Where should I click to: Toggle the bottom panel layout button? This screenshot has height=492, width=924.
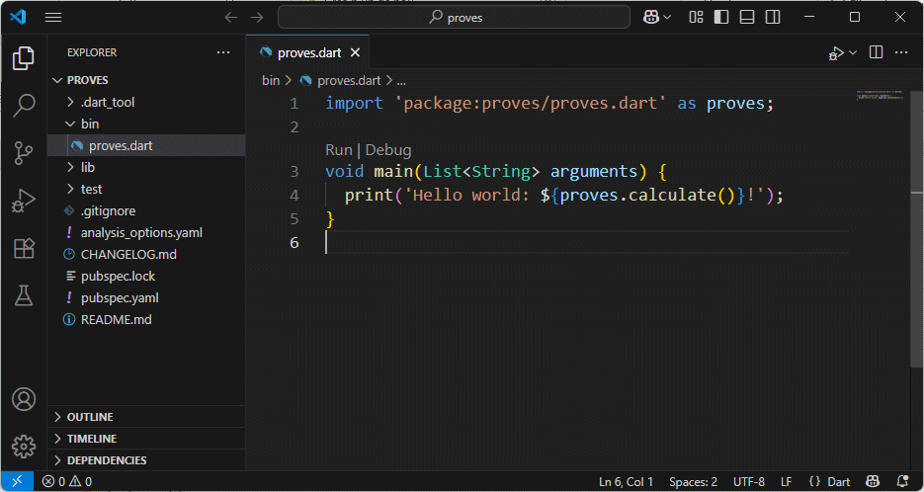747,17
